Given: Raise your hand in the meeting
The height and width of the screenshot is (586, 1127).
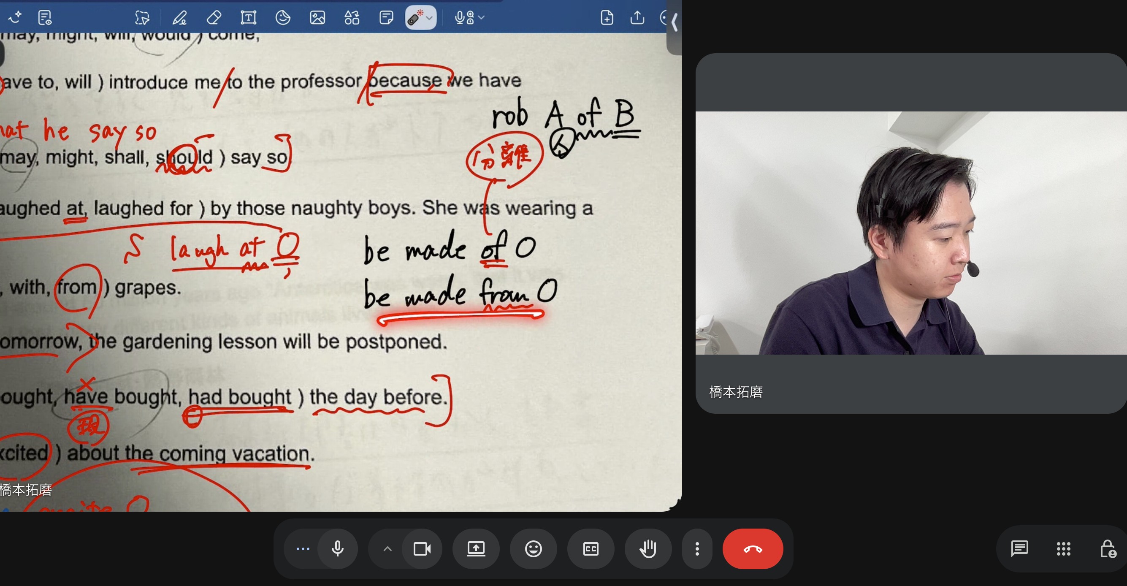Looking at the screenshot, I should pyautogui.click(x=648, y=549).
